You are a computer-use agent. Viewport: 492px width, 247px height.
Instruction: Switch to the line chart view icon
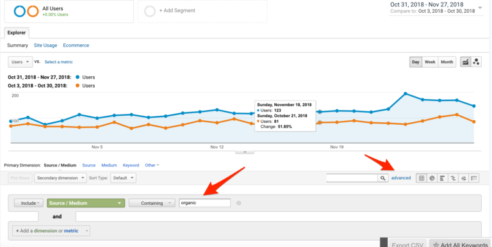[x=465, y=62]
